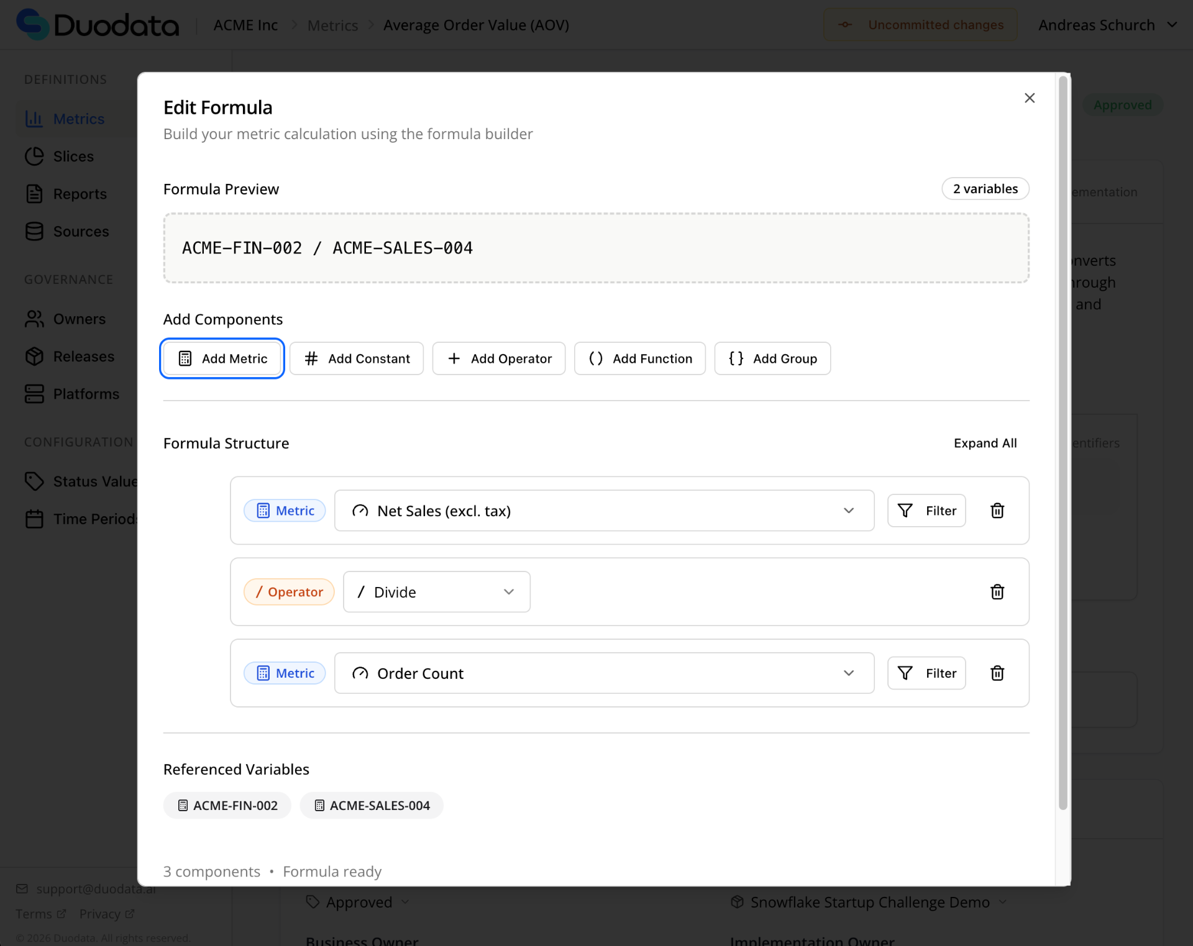Click Uncommitted changes in the header
Screen dimensions: 1193x946
point(920,24)
